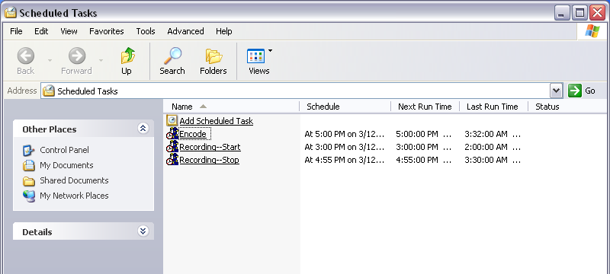610x274 pixels.
Task: Click the '3:30:00 AM' last run time
Action: point(486,160)
